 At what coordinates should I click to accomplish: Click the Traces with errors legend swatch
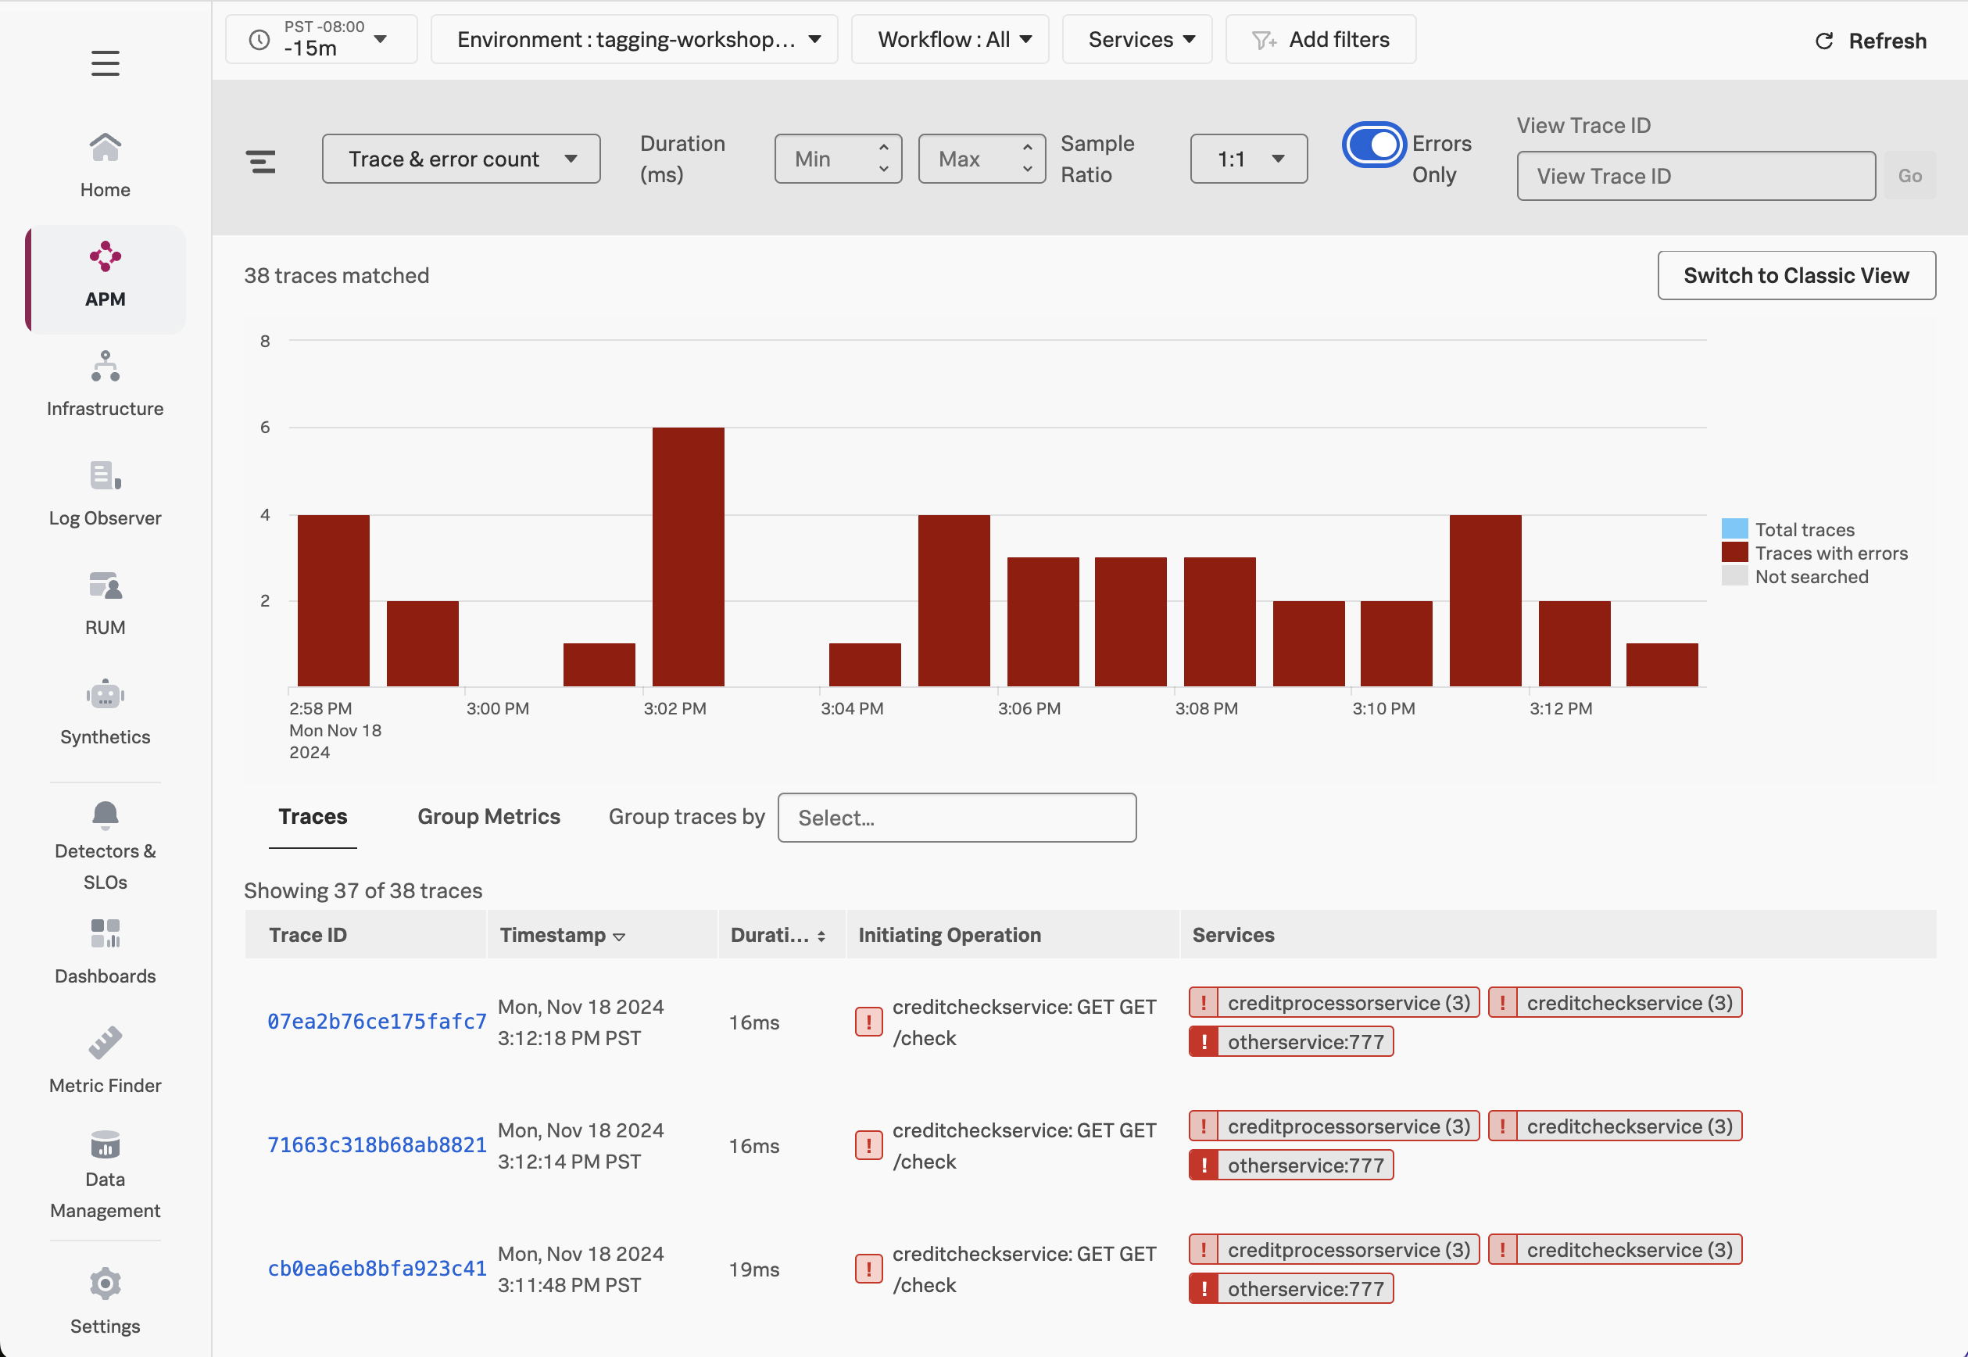tap(1734, 553)
